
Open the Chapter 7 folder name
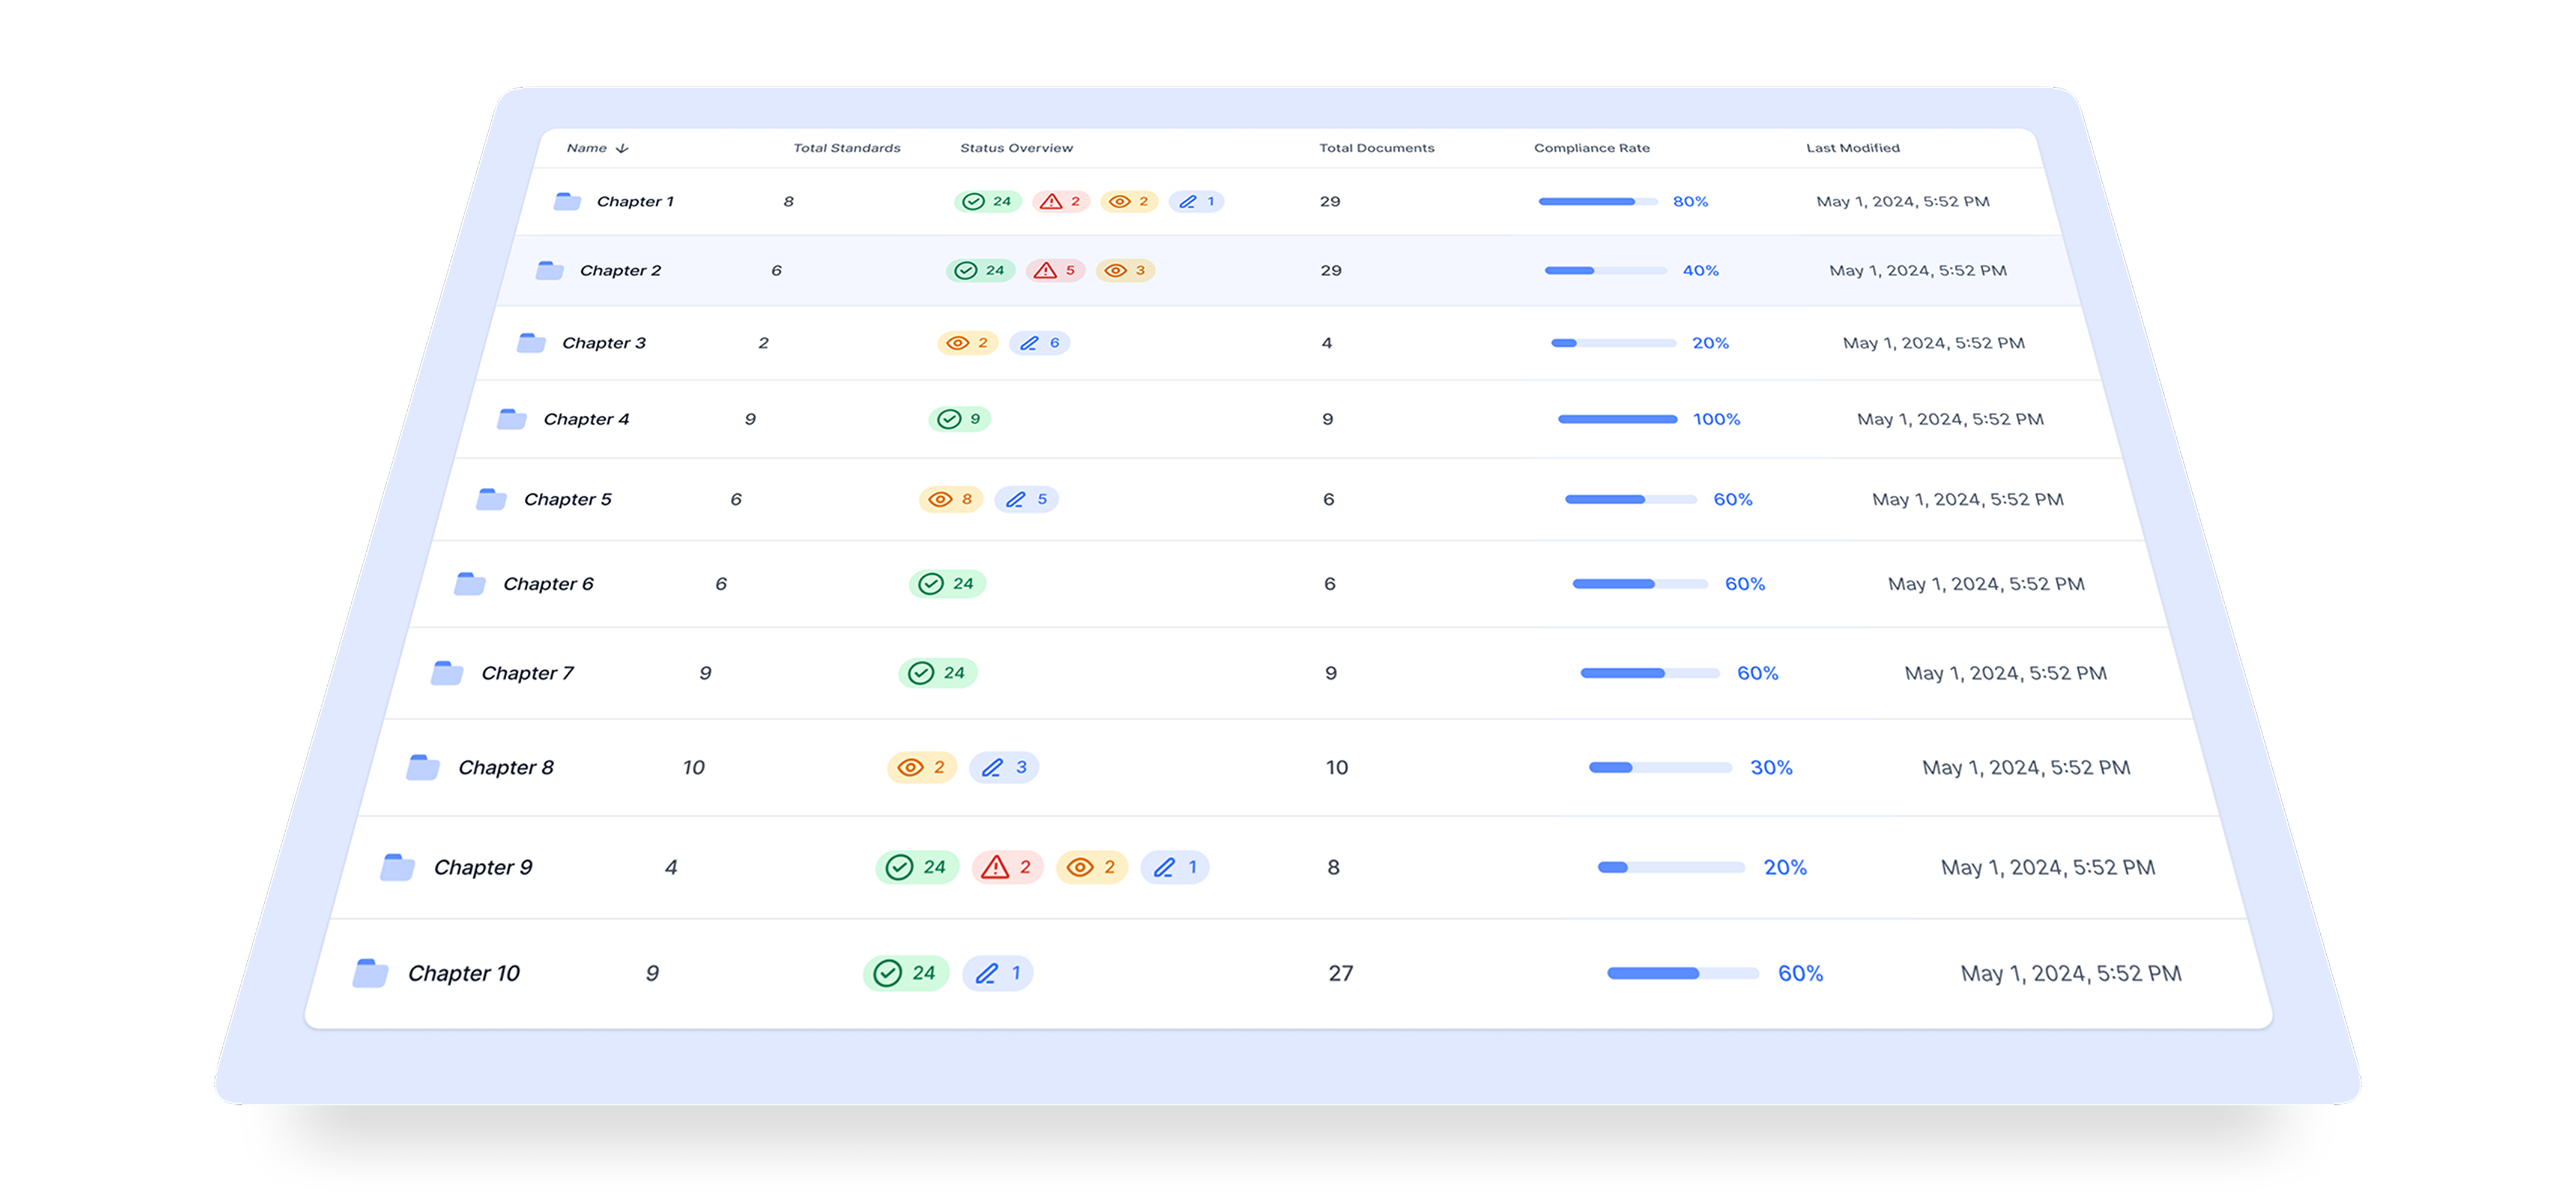click(527, 673)
